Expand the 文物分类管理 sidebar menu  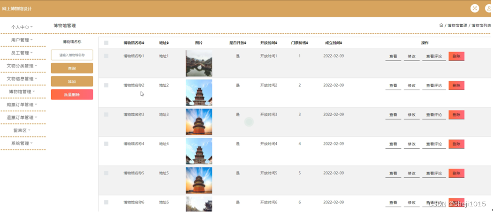point(22,66)
